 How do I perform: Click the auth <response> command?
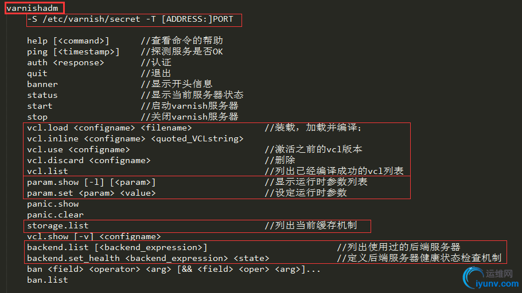65,62
